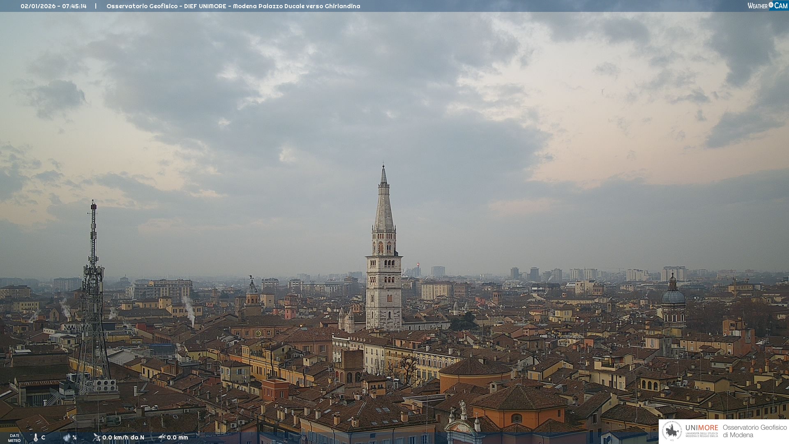Click the thermometer temperature icon
This screenshot has height=444, width=789.
point(36,438)
